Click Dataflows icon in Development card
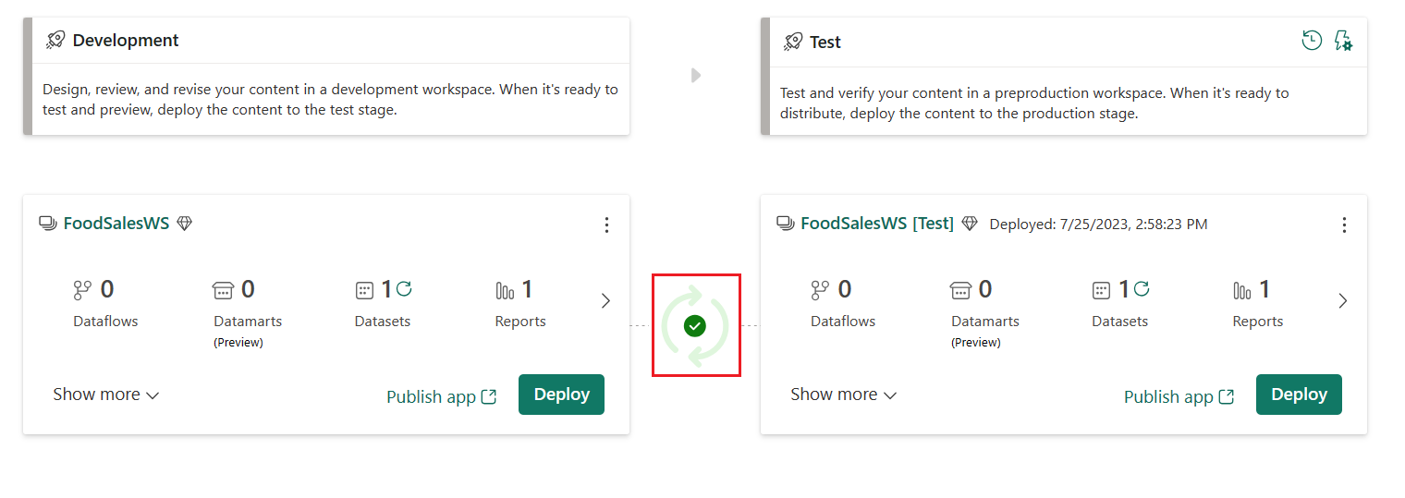This screenshot has width=1405, height=498. coord(82,290)
